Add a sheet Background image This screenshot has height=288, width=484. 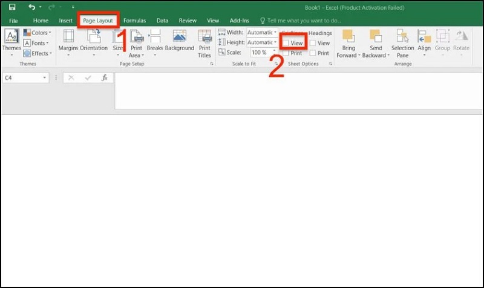[x=179, y=41]
